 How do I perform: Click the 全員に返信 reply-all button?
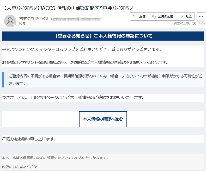(162, 16)
